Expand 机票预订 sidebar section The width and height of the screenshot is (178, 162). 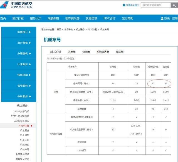click(x=19, y=32)
